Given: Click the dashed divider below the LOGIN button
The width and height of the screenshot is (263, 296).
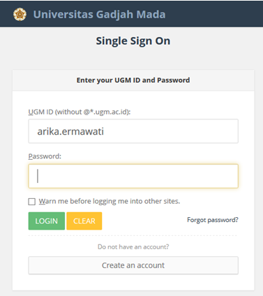Looking at the screenshot, I should 133,235.
